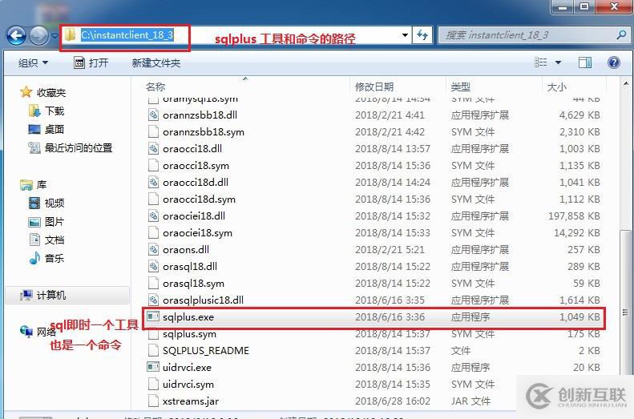
Task: Select the oraons.dll file icon
Action: [153, 250]
